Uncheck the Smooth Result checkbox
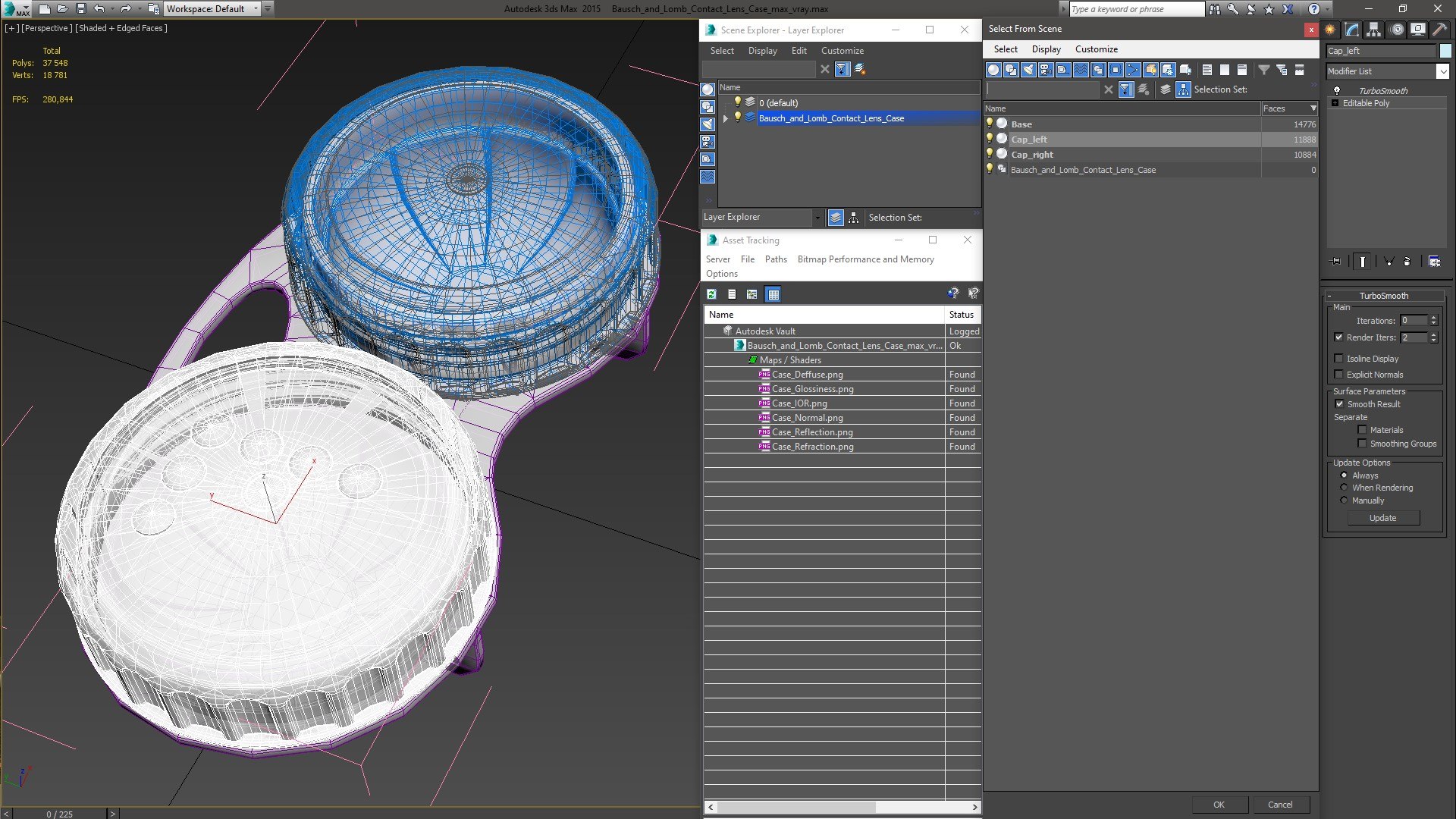 click(1339, 404)
